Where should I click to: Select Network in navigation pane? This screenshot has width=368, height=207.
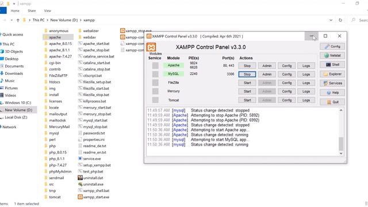click(9, 127)
